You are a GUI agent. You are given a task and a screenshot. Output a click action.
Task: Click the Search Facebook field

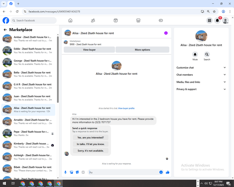tap(34, 21)
